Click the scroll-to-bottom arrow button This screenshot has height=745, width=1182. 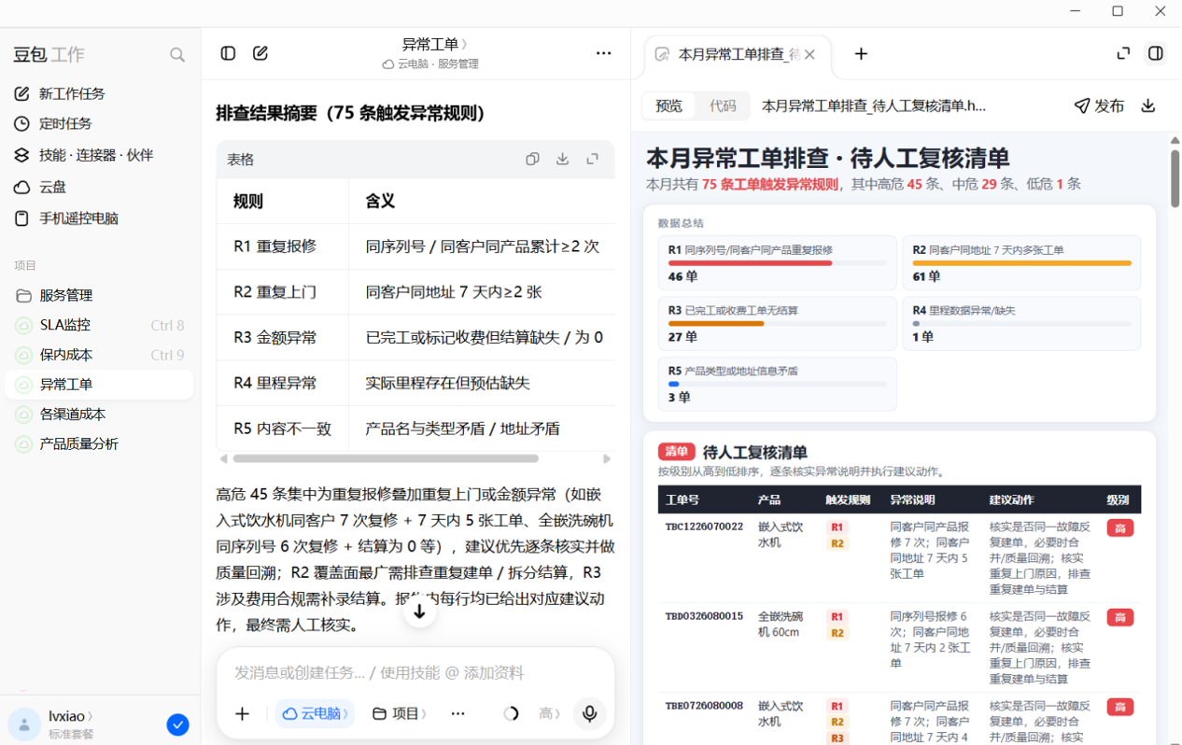419,611
